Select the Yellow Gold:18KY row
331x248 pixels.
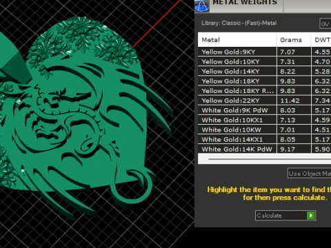(264, 81)
